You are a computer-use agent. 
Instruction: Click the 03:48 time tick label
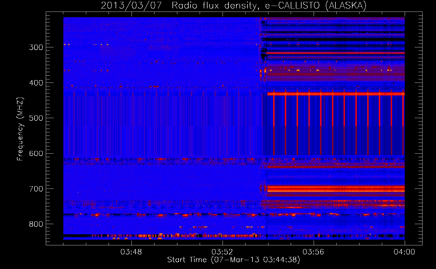click(131, 252)
